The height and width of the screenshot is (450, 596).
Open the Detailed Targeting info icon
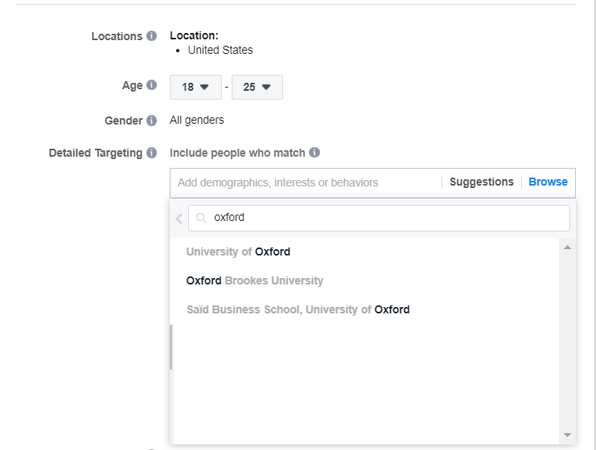click(x=152, y=153)
